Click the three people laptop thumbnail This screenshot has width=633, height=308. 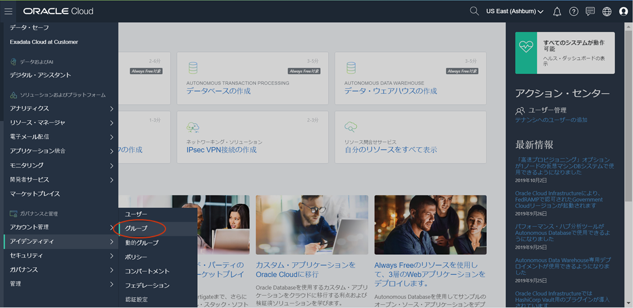click(430, 225)
